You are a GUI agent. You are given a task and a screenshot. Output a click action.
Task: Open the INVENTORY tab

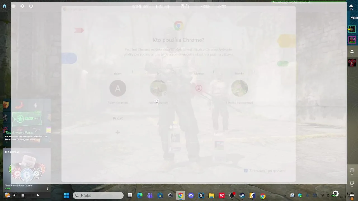click(140, 7)
